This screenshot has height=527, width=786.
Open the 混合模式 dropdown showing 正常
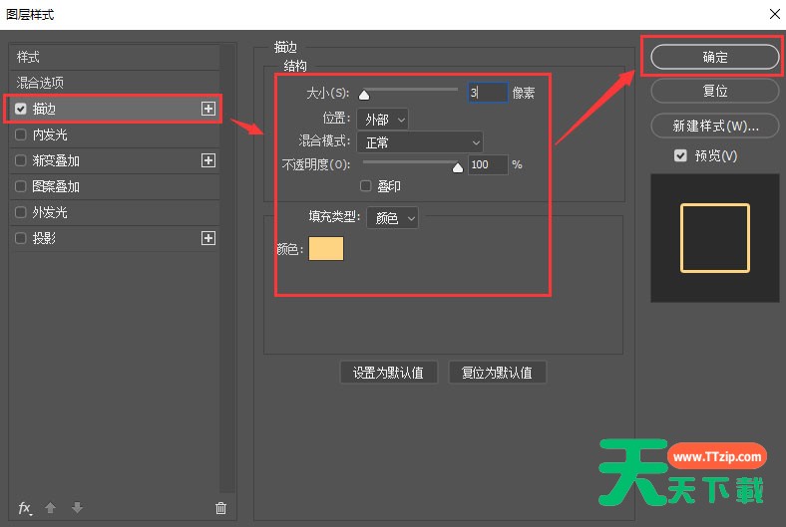pyautogui.click(x=420, y=142)
